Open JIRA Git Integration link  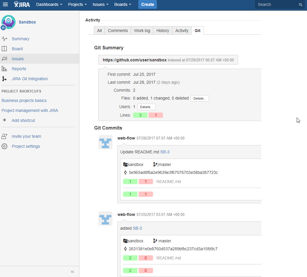tap(30, 78)
